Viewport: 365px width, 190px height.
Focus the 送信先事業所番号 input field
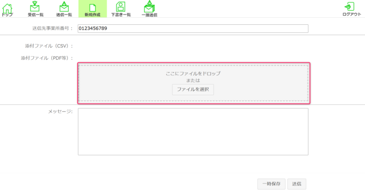point(193,28)
